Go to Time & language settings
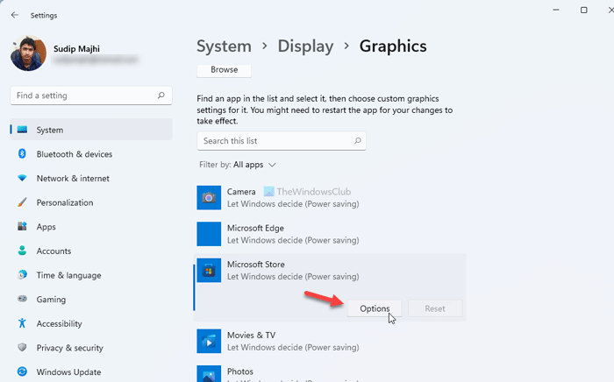Viewport: 614px width, 382px height. [68, 275]
